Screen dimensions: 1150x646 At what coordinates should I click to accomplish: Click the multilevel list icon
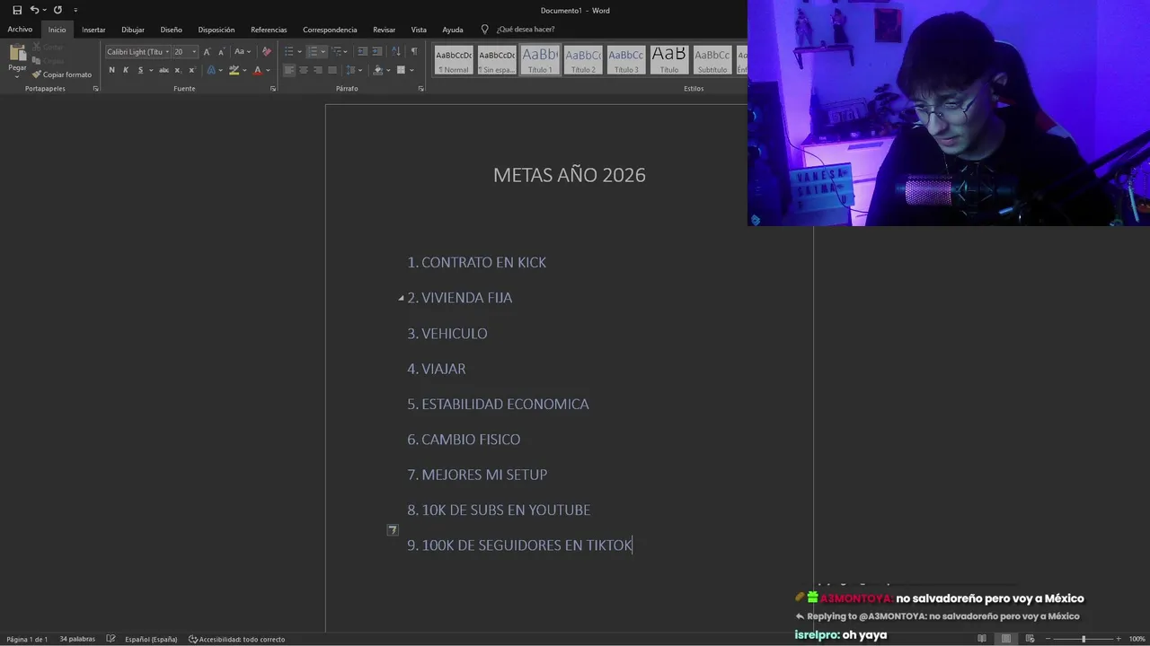pyautogui.click(x=337, y=52)
